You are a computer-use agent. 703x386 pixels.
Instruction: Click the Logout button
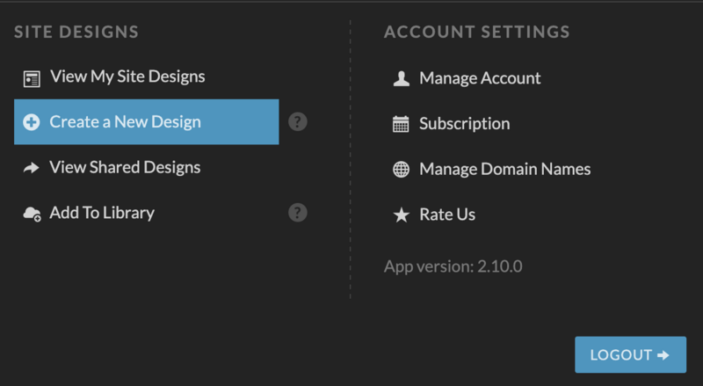pos(630,354)
